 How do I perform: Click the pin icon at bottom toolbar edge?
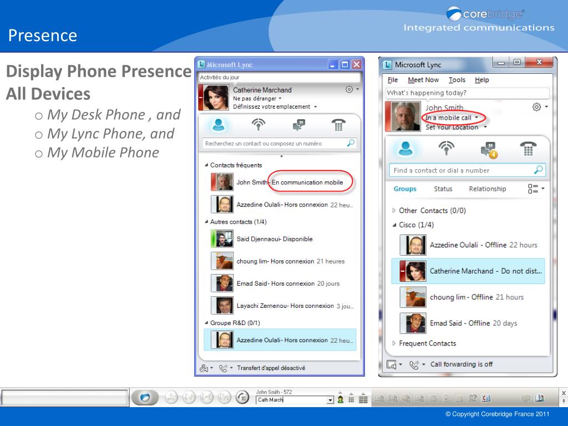(564, 402)
